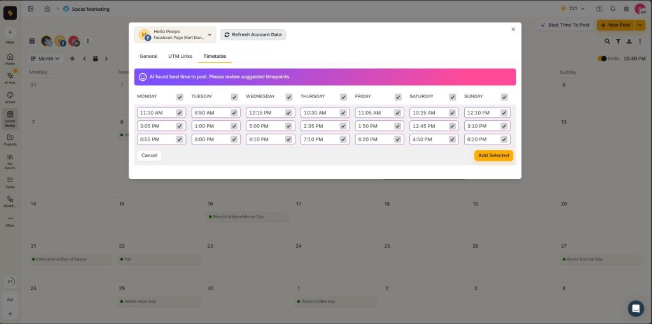Click the 12:45 PM Saturday time field
The image size is (652, 324).
click(434, 126)
